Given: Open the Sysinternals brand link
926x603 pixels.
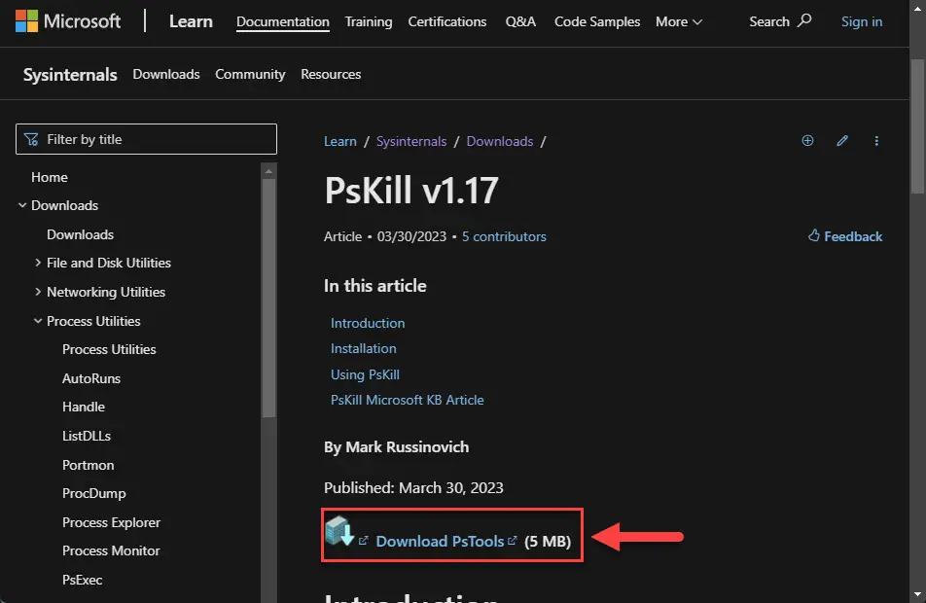Looking at the screenshot, I should tap(70, 75).
